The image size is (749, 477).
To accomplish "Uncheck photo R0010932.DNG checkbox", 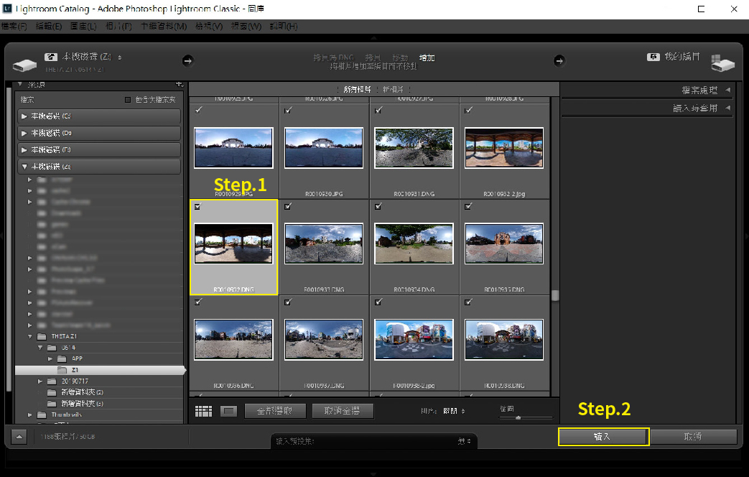I will click(197, 207).
